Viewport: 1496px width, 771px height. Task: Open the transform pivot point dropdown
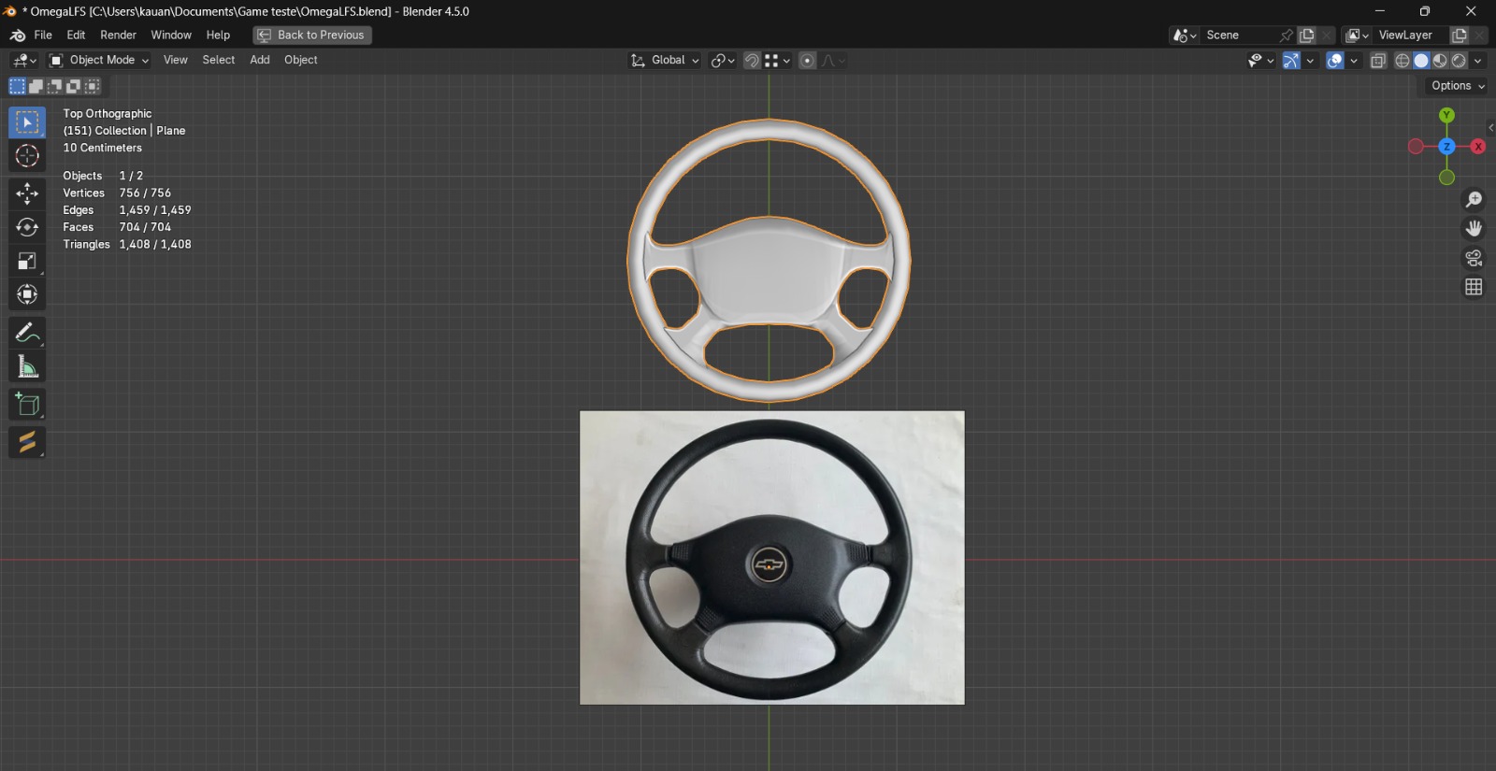point(723,61)
